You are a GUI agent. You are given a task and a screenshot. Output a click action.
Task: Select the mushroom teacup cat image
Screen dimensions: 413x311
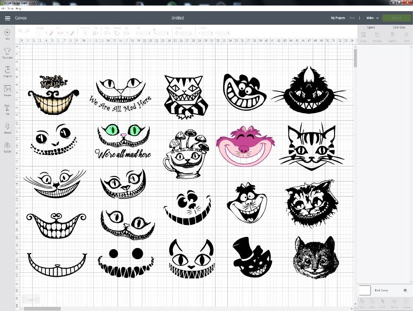tap(186, 154)
